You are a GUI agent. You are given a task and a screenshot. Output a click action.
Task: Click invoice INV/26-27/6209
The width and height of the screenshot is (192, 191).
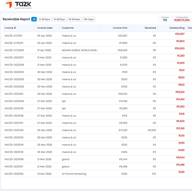(14, 50)
